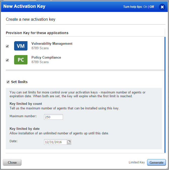Click the Limited Key status text
This screenshot has height=170, width=169.
tap(137, 162)
